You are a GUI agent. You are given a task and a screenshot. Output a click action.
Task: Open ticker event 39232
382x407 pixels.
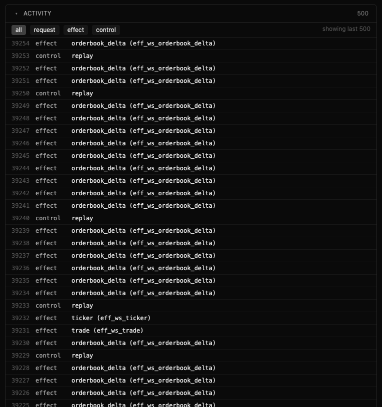(191, 318)
